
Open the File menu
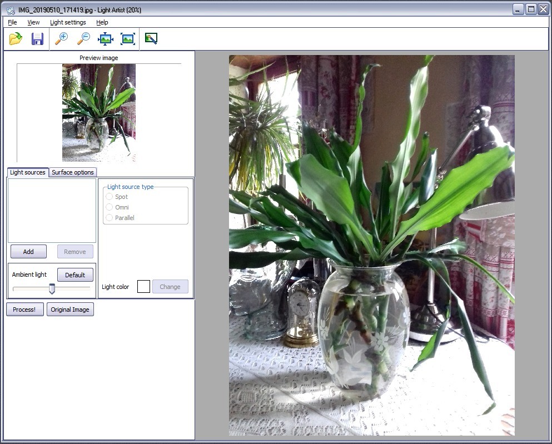[x=12, y=22]
